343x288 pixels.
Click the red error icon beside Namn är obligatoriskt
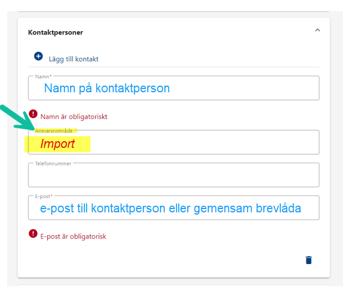[33, 114]
